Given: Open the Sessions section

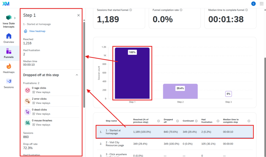Looking at the screenshot, I should coord(9,83).
